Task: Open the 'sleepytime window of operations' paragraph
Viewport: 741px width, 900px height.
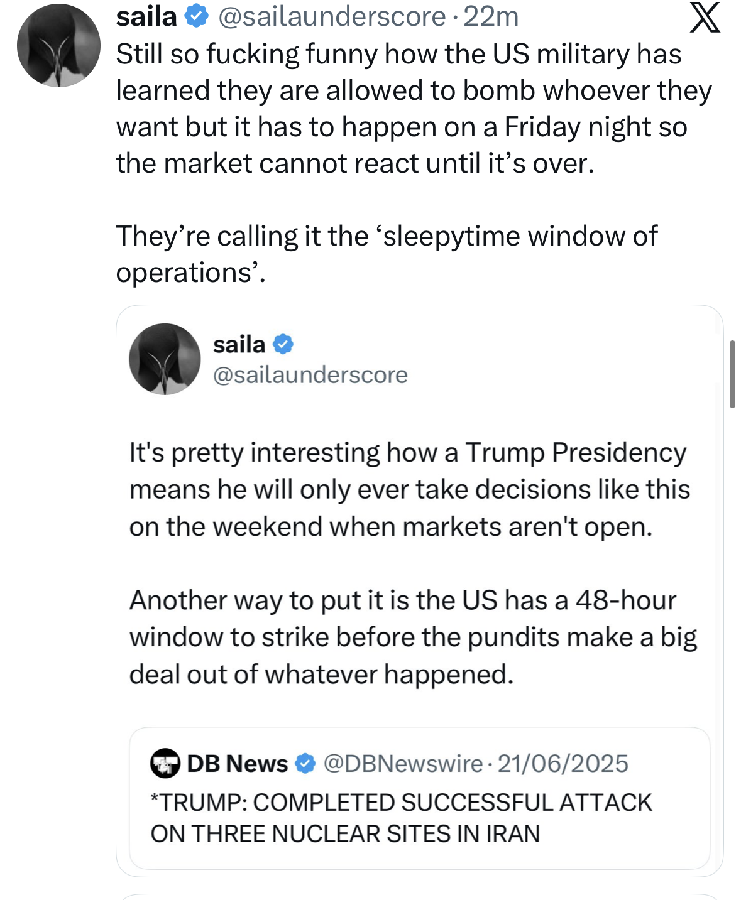Action: tap(386, 254)
